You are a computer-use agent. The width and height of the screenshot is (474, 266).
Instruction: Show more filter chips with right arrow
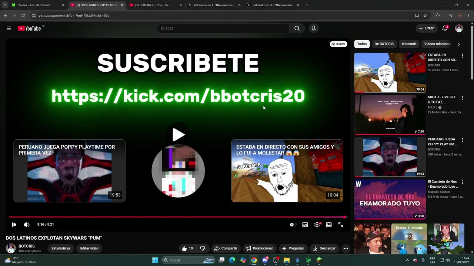coord(458,44)
